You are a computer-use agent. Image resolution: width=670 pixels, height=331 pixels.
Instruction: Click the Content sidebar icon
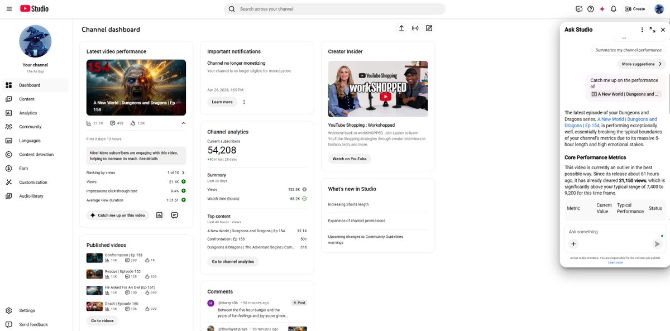point(8,99)
